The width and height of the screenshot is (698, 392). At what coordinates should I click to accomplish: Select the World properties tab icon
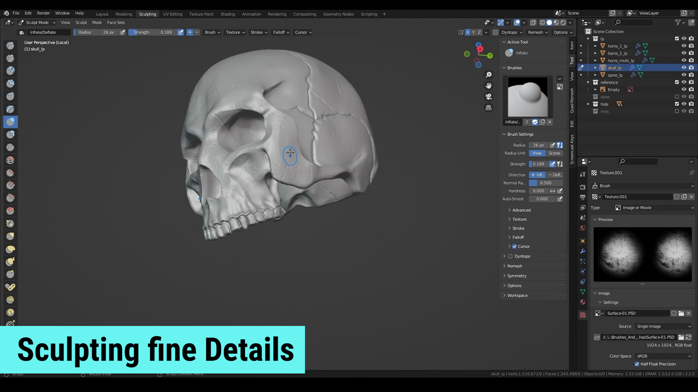click(x=582, y=228)
